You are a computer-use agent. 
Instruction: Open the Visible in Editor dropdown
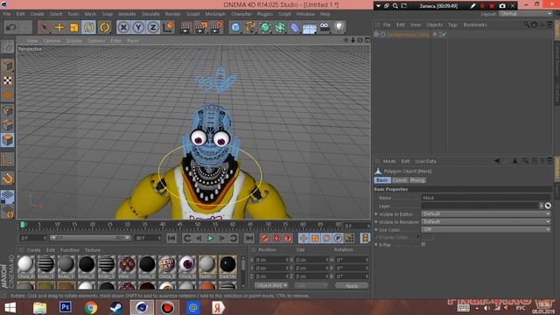point(486,213)
